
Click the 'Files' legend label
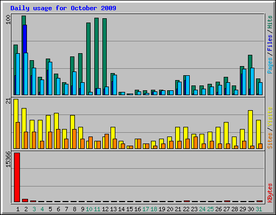[270, 43]
